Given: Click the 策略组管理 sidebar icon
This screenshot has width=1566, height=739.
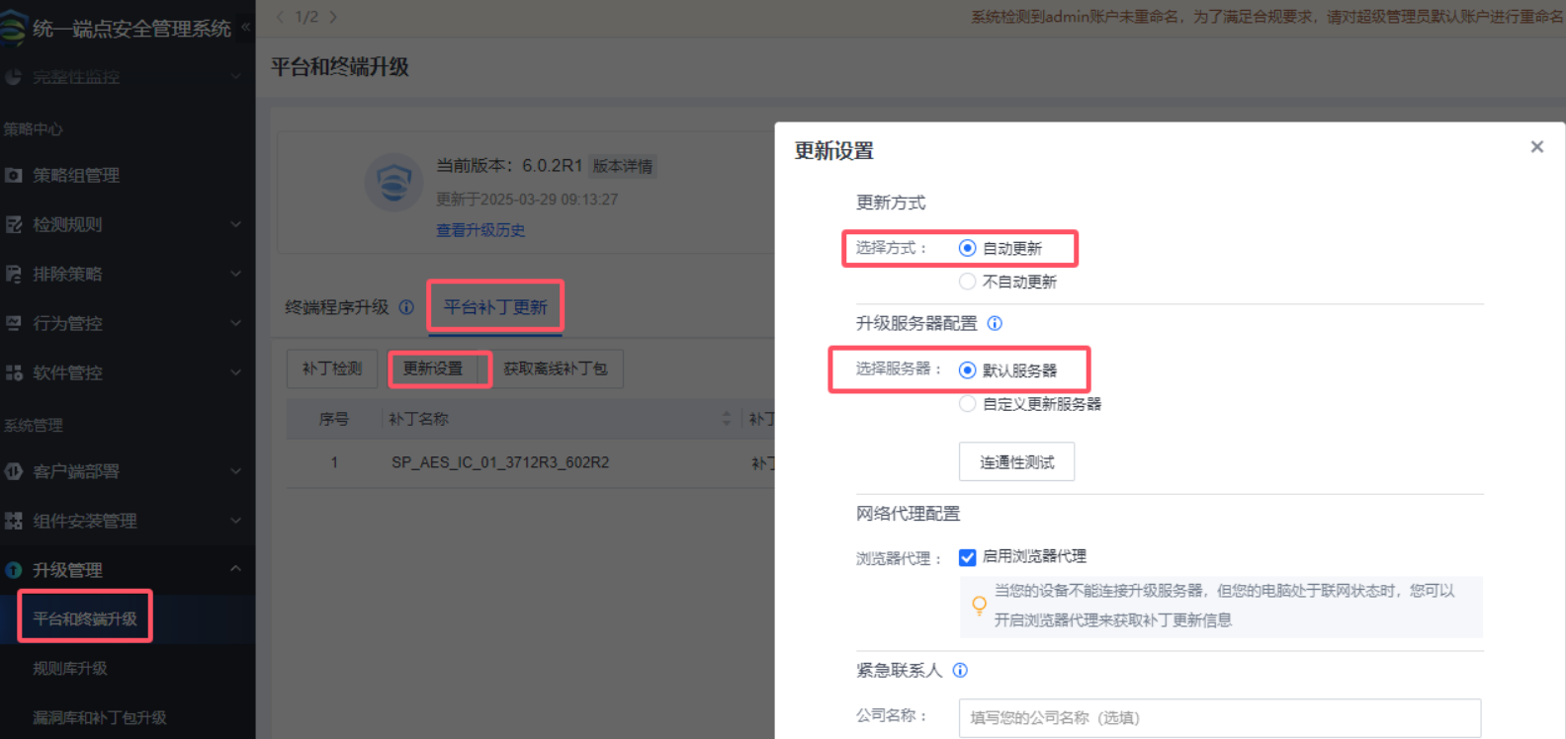Looking at the screenshot, I should (14, 175).
